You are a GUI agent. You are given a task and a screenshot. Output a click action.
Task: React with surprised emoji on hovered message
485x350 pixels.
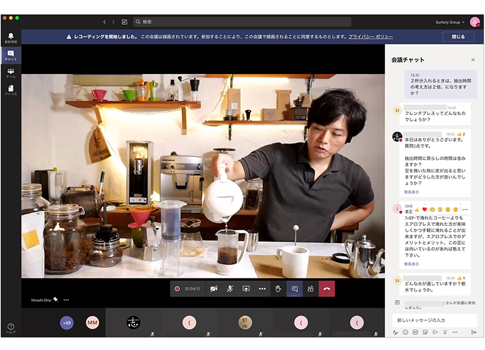click(x=440, y=209)
